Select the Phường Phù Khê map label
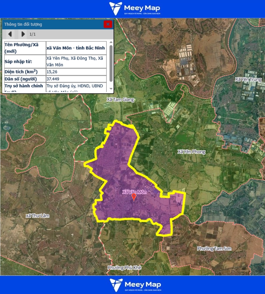 [124, 267]
